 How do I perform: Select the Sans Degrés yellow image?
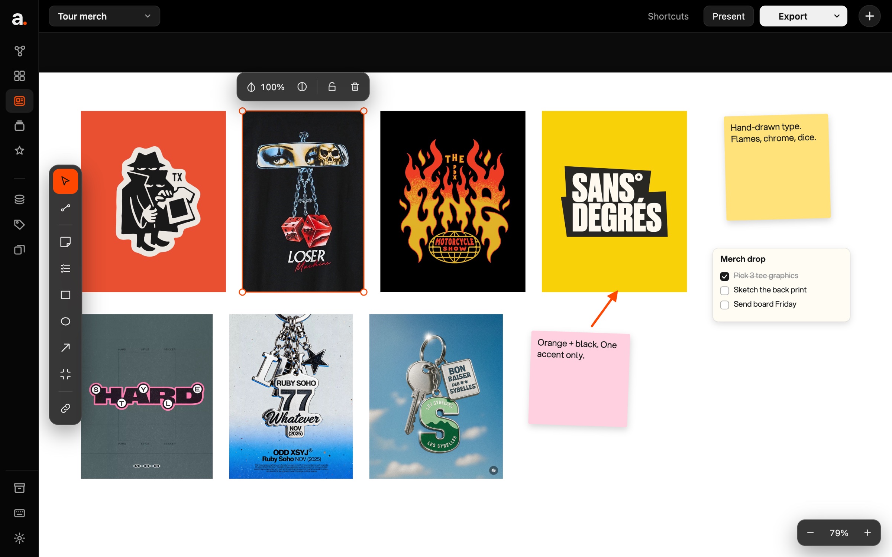614,201
